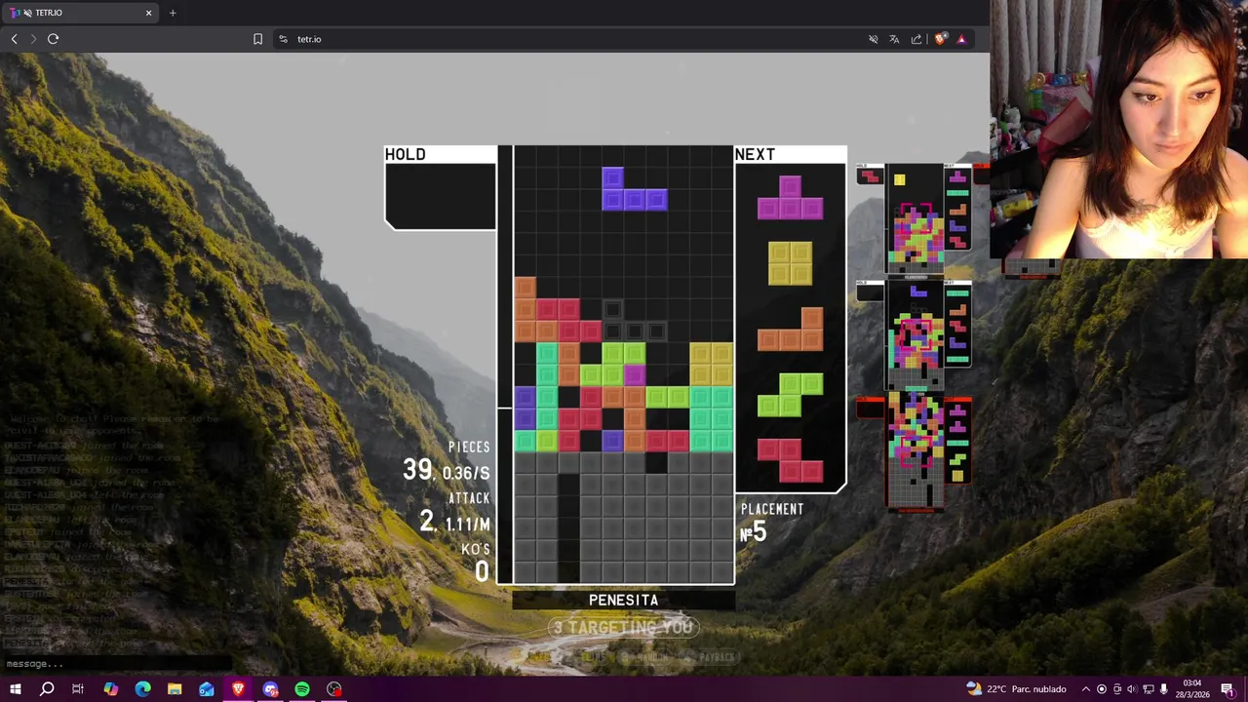Click the red Z piece in NEXT queue
This screenshot has width=1248, height=702.
[790, 460]
